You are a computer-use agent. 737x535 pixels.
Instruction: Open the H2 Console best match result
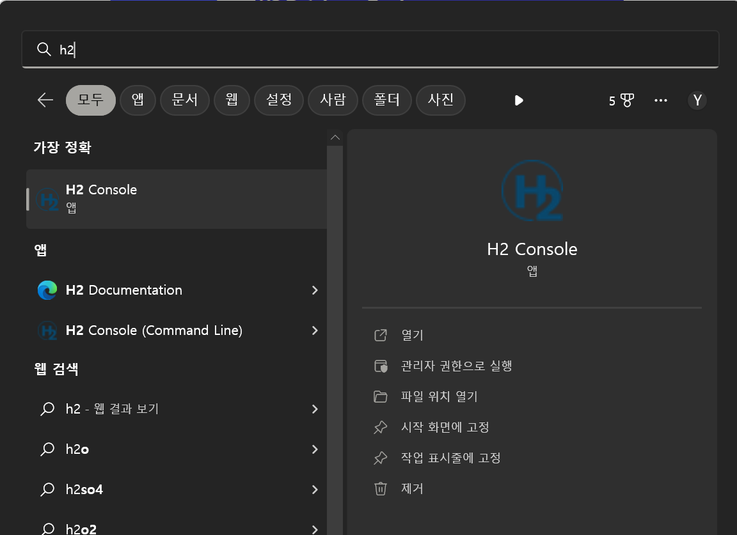177,199
